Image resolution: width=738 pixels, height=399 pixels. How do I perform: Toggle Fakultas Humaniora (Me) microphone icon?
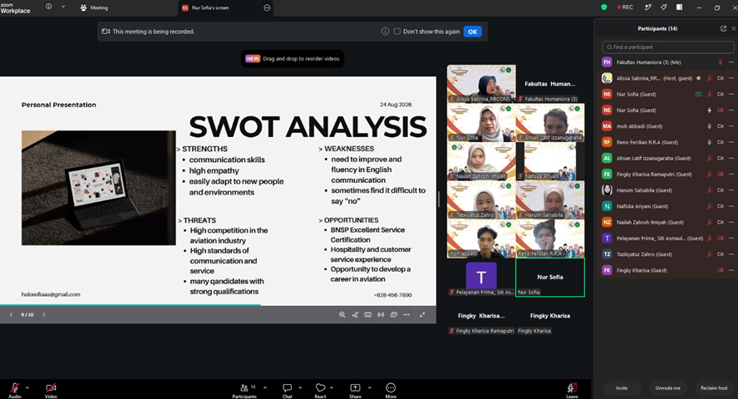coord(720,62)
